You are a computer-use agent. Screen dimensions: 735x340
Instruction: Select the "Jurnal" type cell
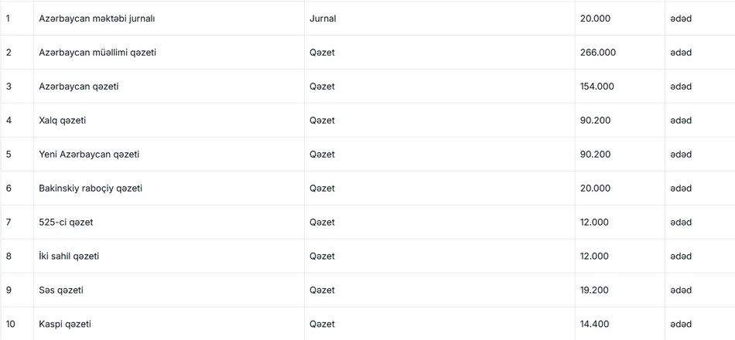coord(323,18)
